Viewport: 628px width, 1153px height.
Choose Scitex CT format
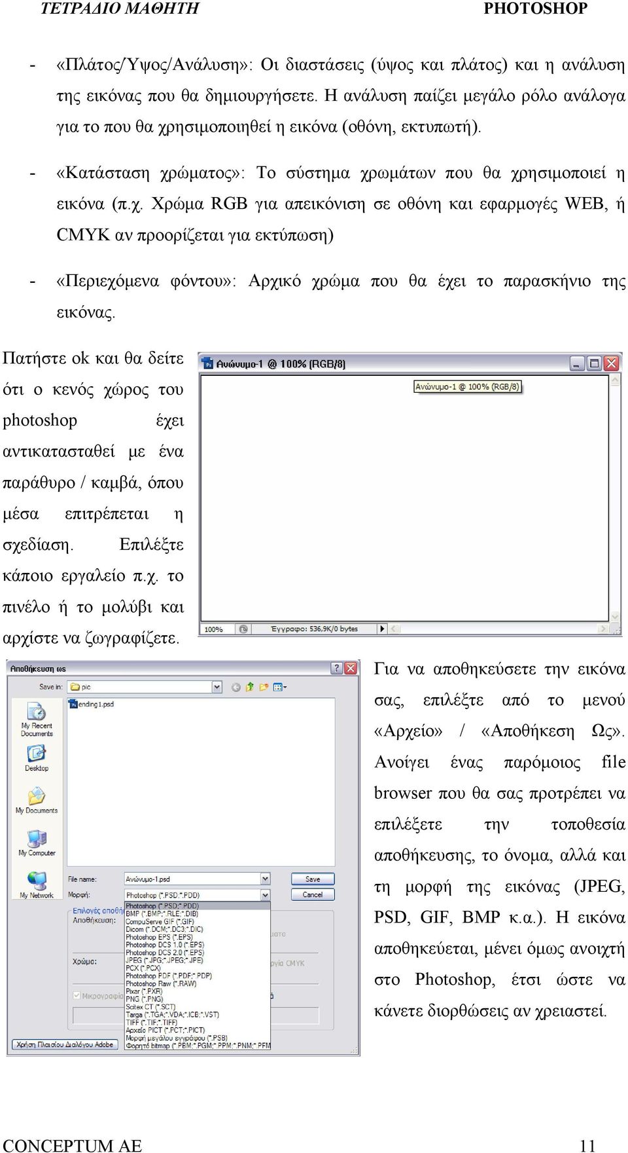[x=197, y=1007]
